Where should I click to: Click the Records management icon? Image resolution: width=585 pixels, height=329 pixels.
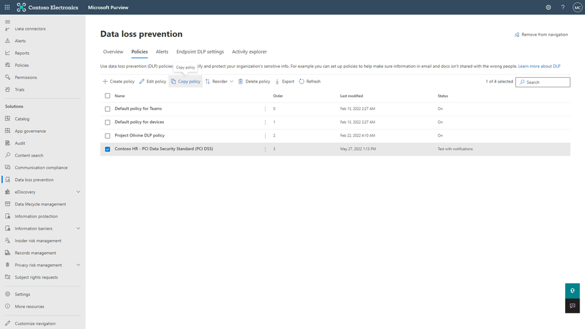[x=8, y=252]
